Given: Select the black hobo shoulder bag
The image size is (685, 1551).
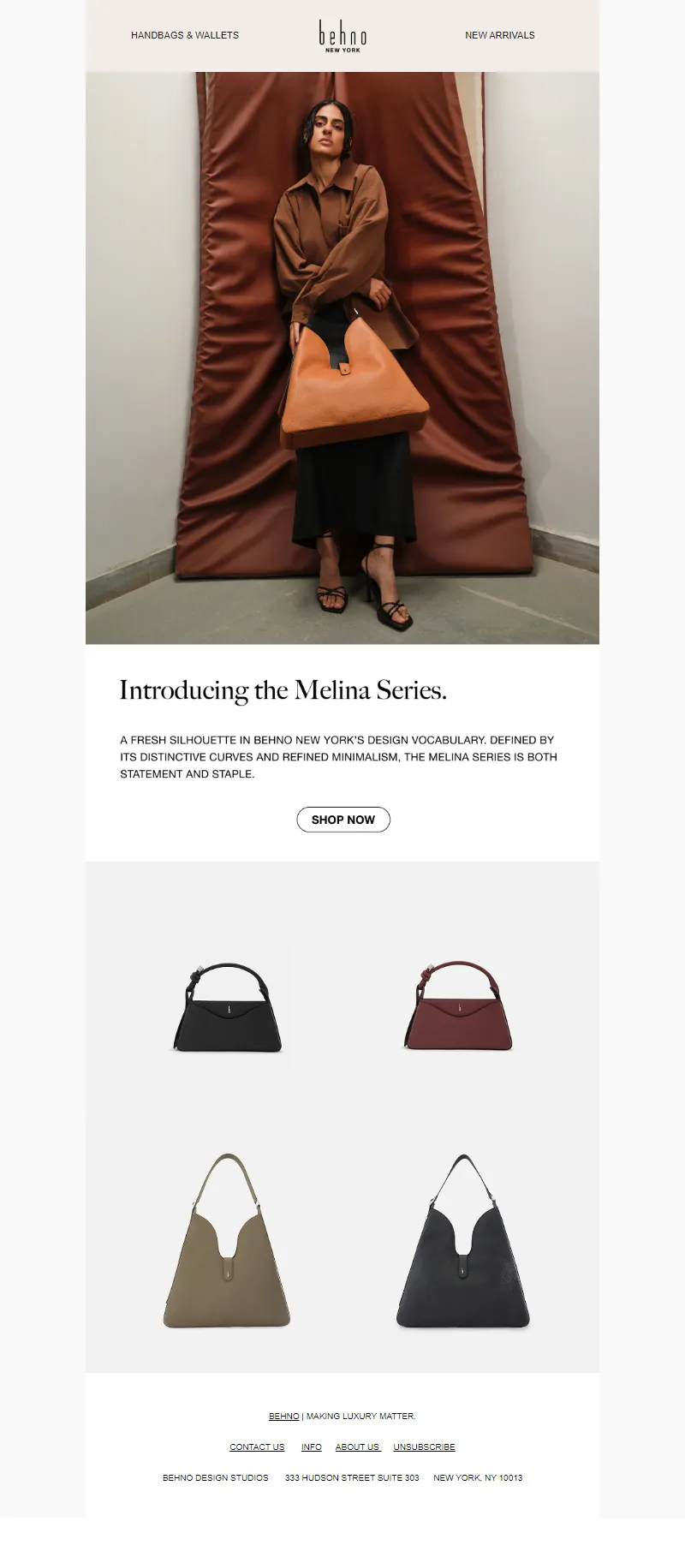Looking at the screenshot, I should click(x=462, y=1242).
